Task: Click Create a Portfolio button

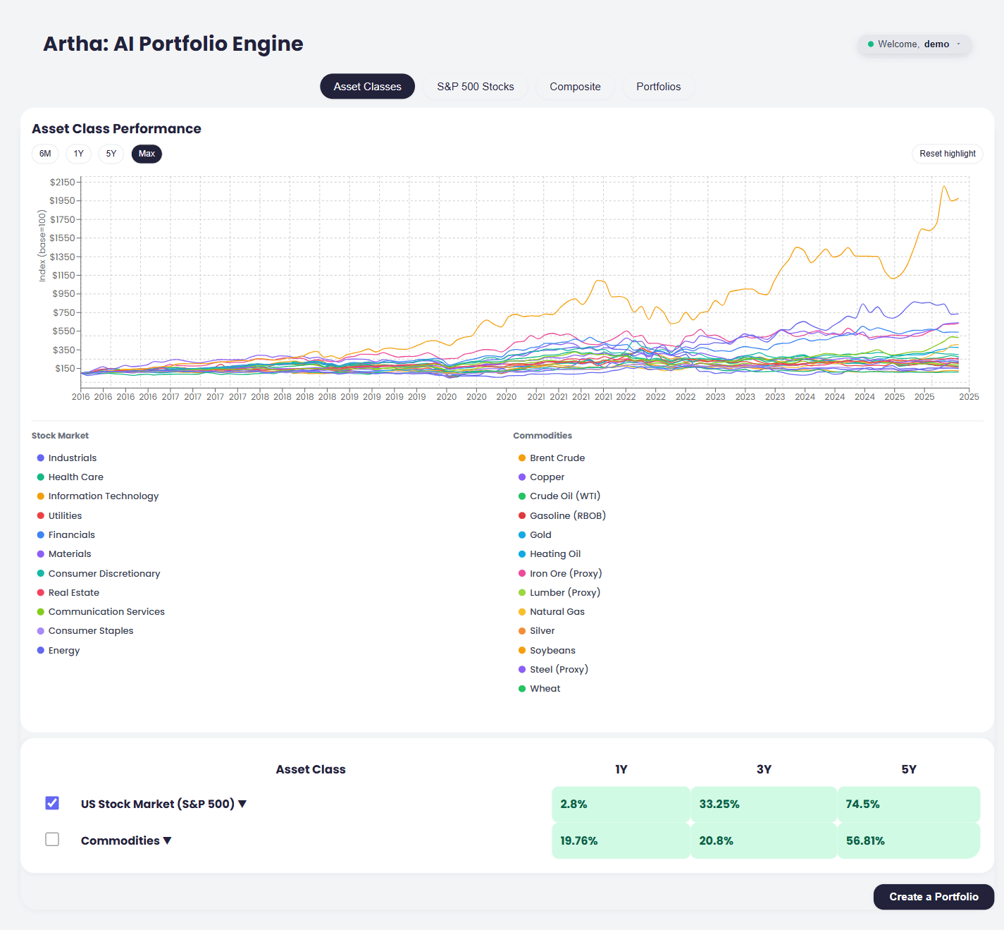Action: pyautogui.click(x=934, y=897)
